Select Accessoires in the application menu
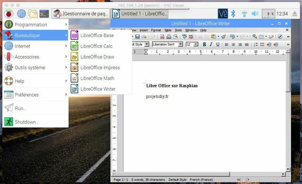 [35, 57]
